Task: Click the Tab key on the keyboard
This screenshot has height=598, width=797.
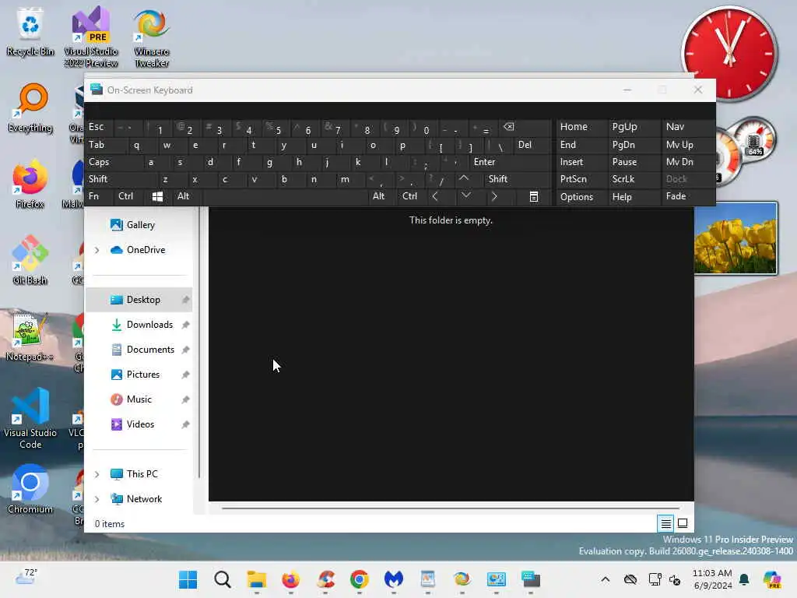Action: [106, 145]
